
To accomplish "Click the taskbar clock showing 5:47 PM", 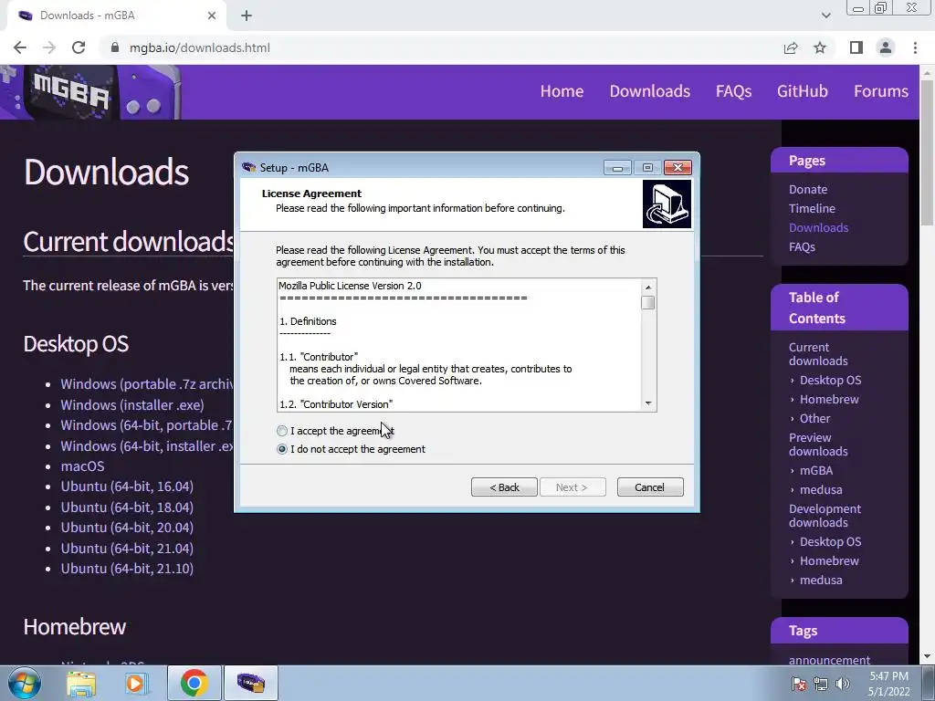I will (888, 684).
